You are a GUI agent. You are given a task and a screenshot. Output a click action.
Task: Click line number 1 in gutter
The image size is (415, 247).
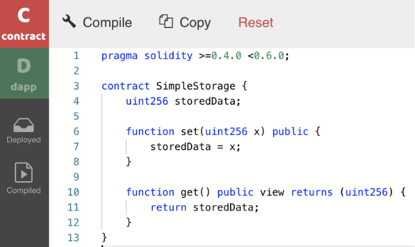pos(76,56)
